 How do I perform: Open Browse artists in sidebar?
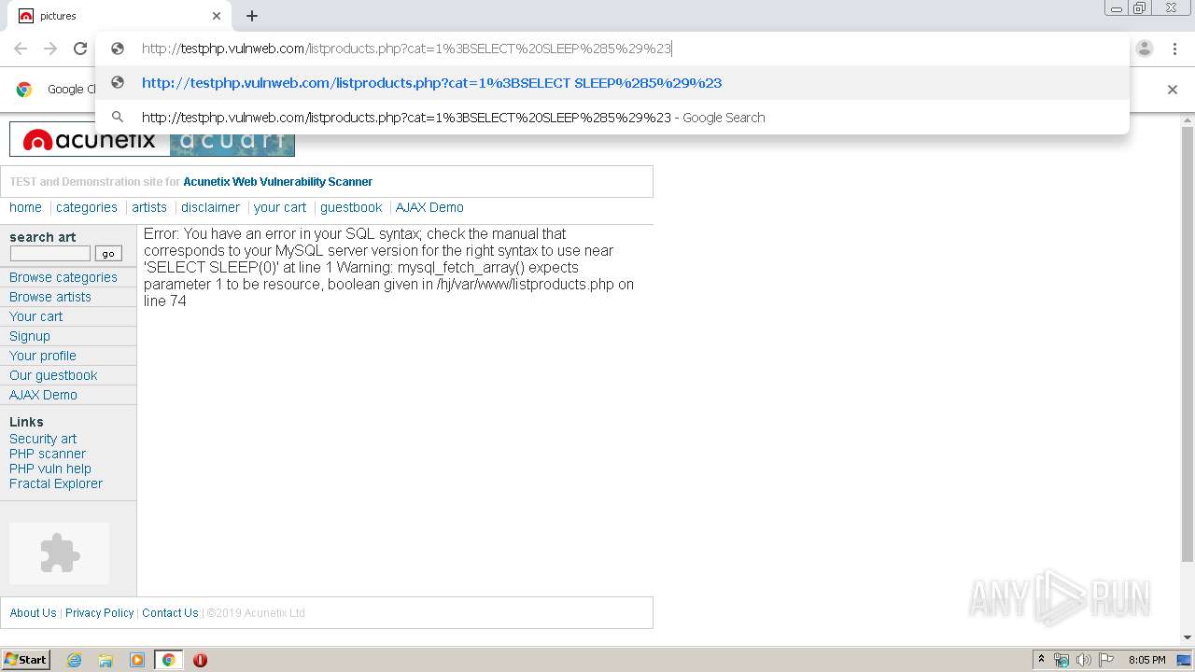[50, 297]
